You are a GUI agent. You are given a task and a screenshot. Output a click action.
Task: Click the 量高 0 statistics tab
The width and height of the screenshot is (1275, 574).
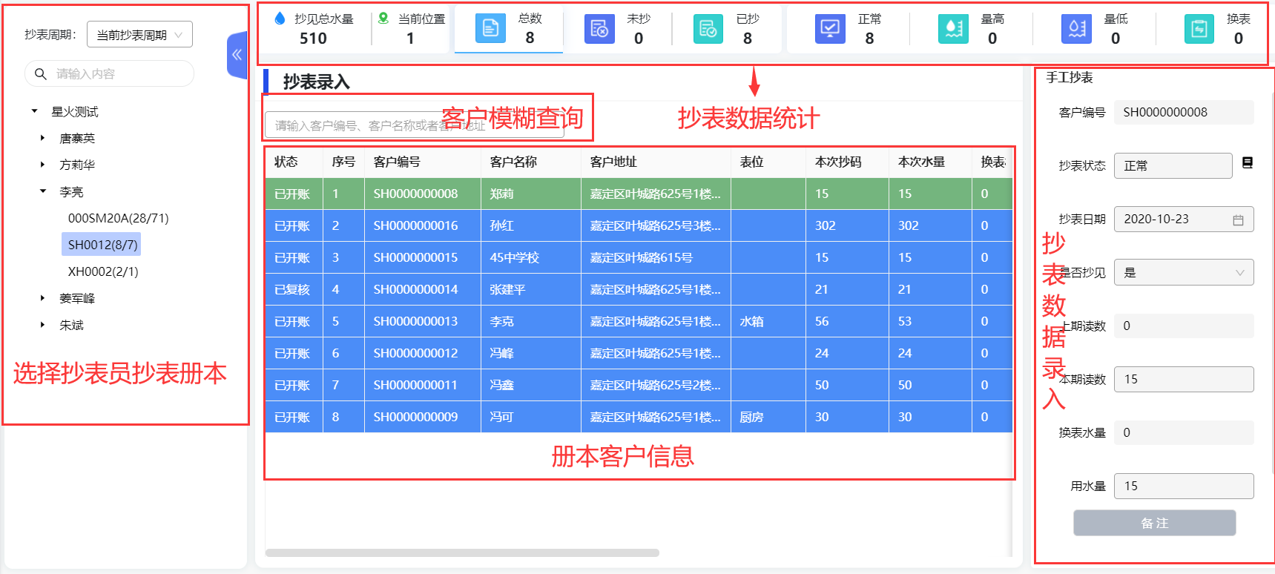tap(971, 29)
